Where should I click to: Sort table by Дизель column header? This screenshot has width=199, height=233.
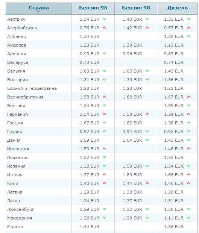click(x=178, y=8)
